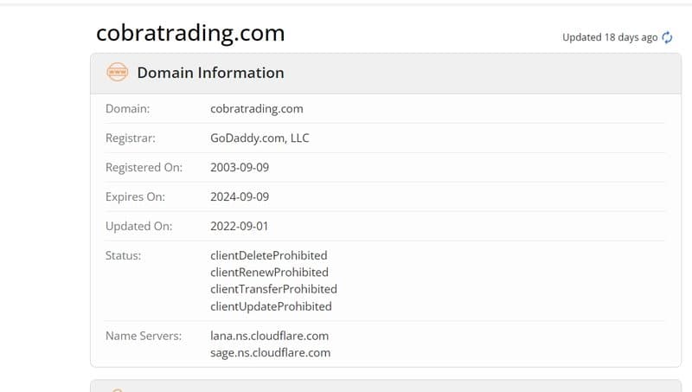
Task: Click the "Updated 18 days ago" text
Action: 610,37
